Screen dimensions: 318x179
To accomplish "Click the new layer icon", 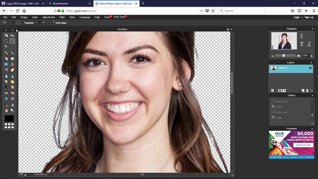I will (303, 90).
